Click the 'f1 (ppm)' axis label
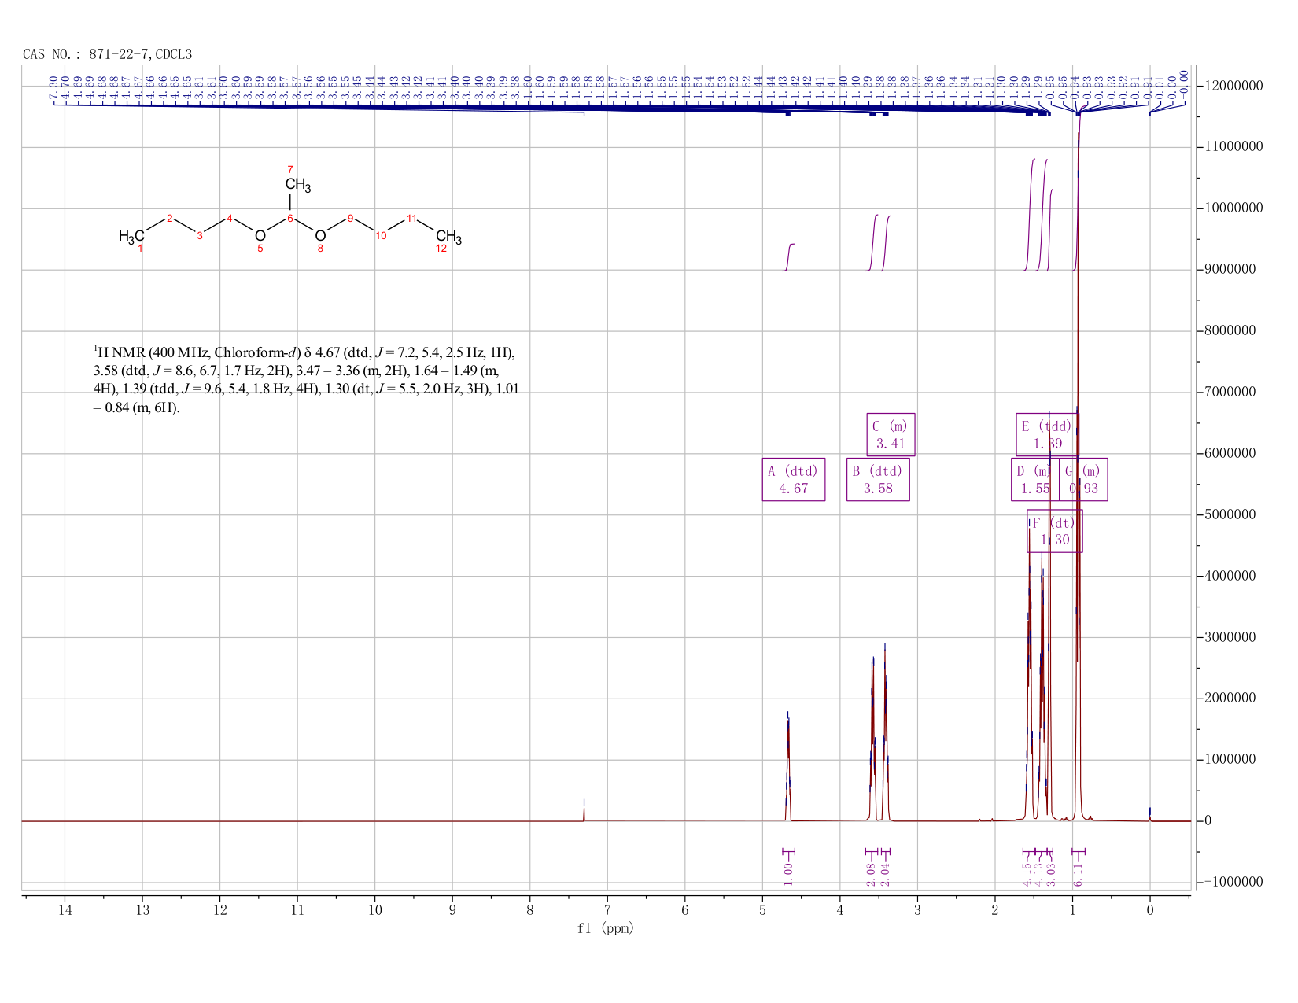The width and height of the screenshot is (1298, 1003). pos(606,928)
